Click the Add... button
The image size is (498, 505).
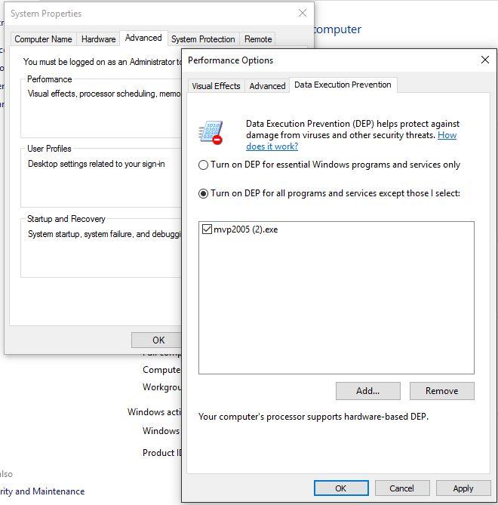(367, 391)
